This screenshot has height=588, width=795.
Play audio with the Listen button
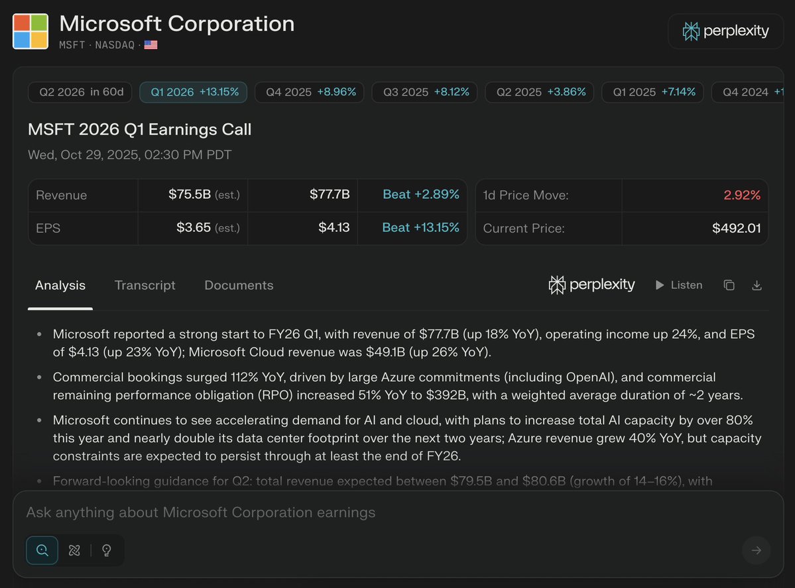pos(678,285)
